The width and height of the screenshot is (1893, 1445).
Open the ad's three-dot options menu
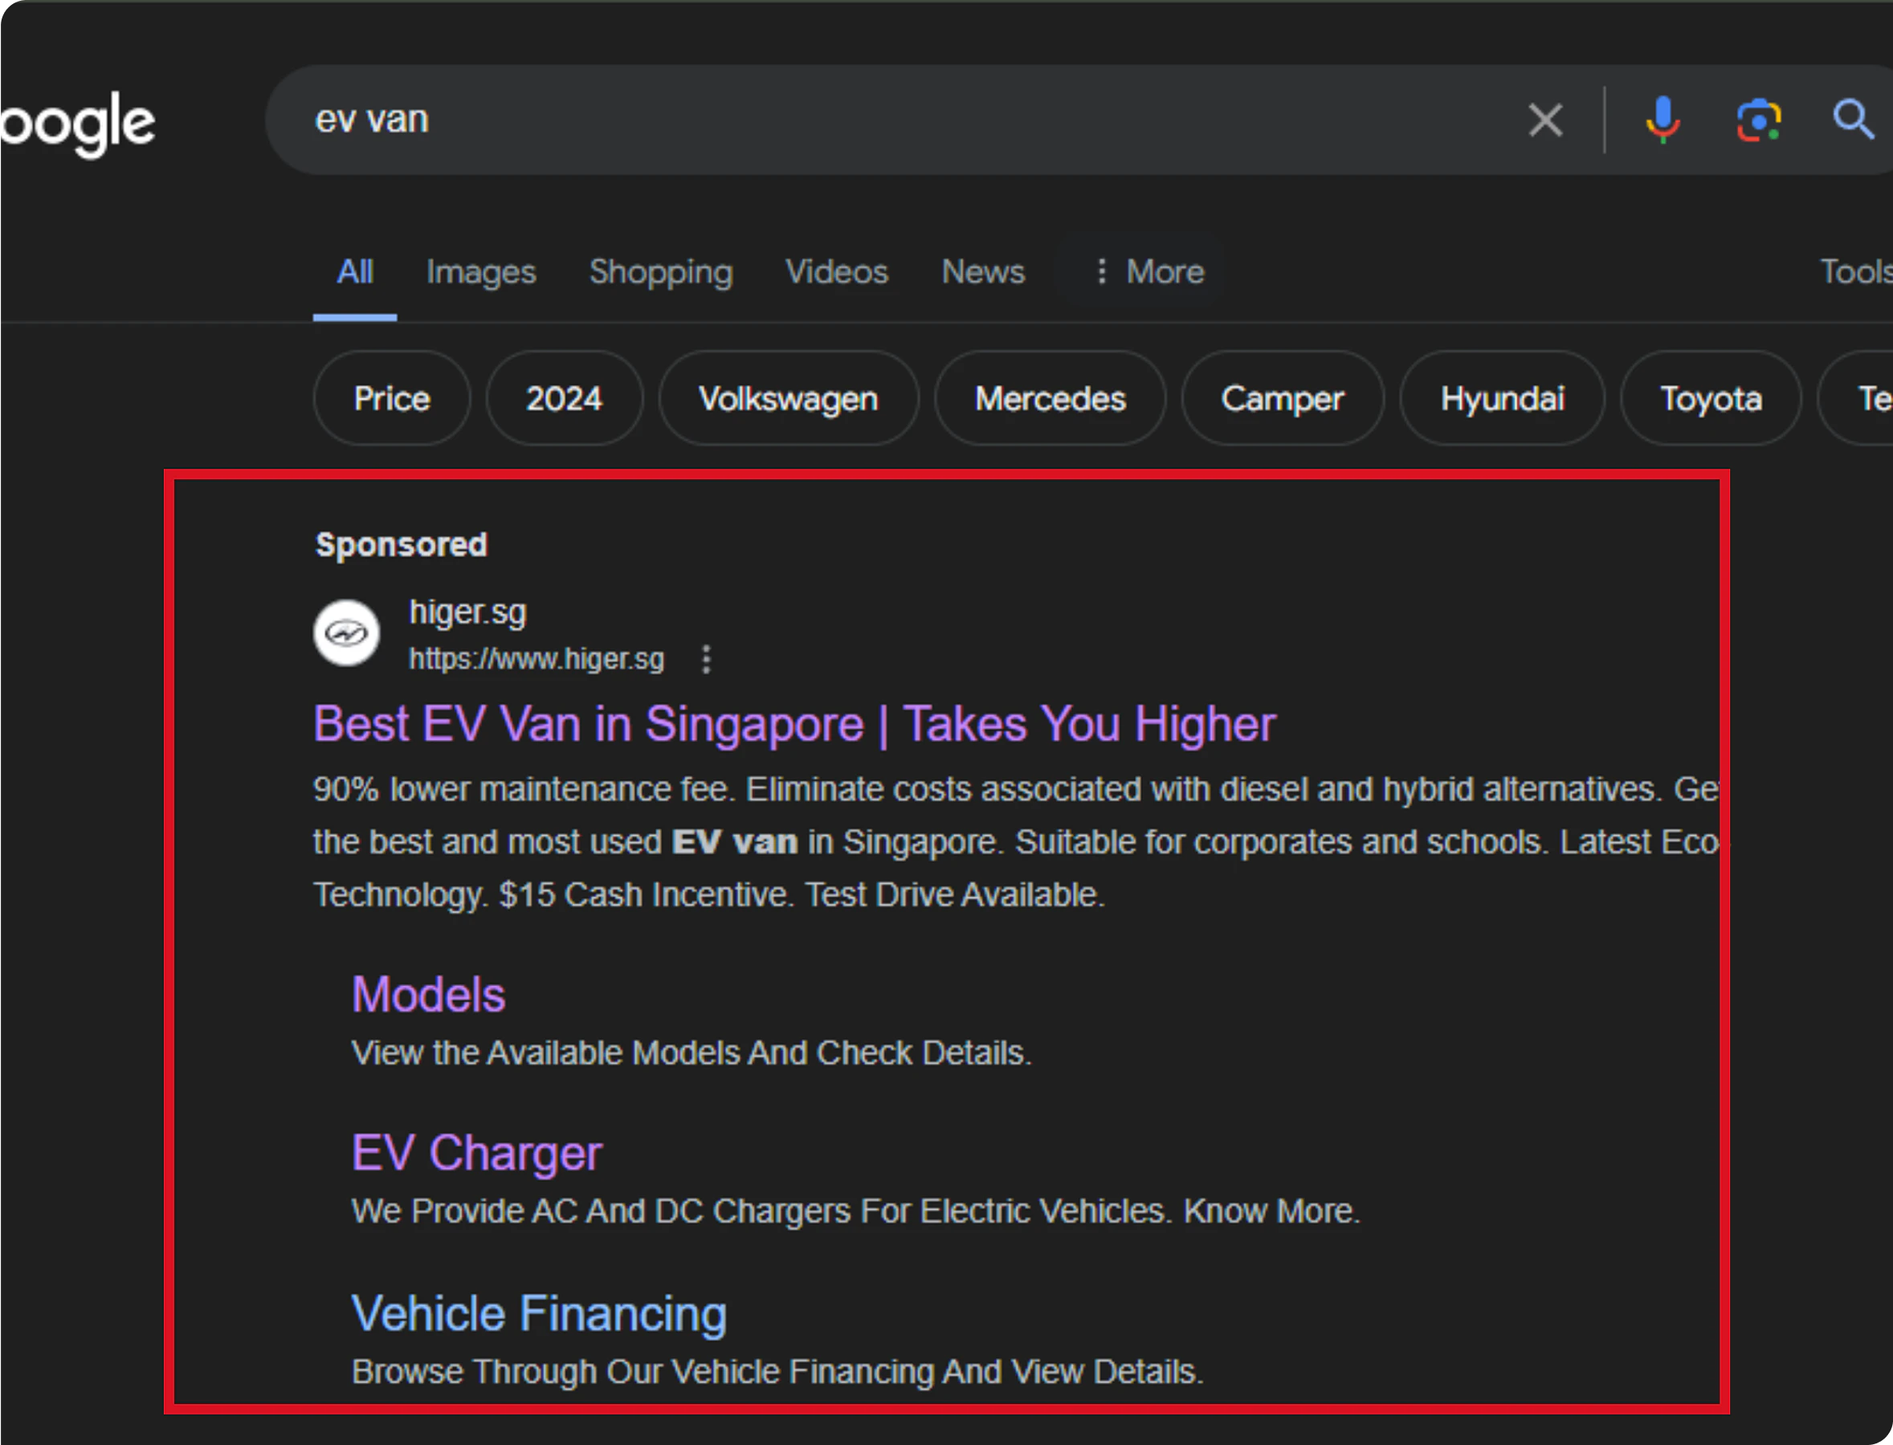pos(706,660)
